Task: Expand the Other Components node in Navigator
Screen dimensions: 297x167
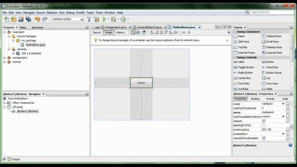Action: tap(5, 103)
